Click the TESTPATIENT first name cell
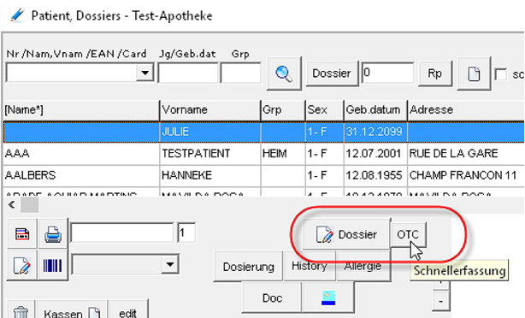This screenshot has width=525, height=318. [x=210, y=154]
